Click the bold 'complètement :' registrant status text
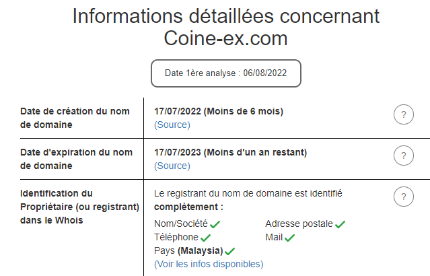Viewport: 430px width, 276px height. (188, 207)
